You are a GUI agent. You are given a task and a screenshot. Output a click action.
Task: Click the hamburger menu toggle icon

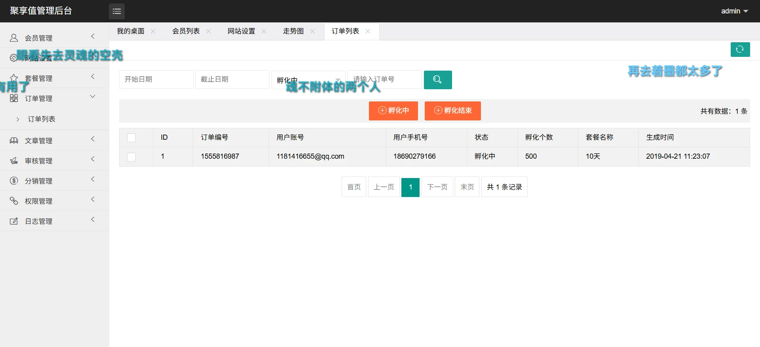[x=117, y=11]
